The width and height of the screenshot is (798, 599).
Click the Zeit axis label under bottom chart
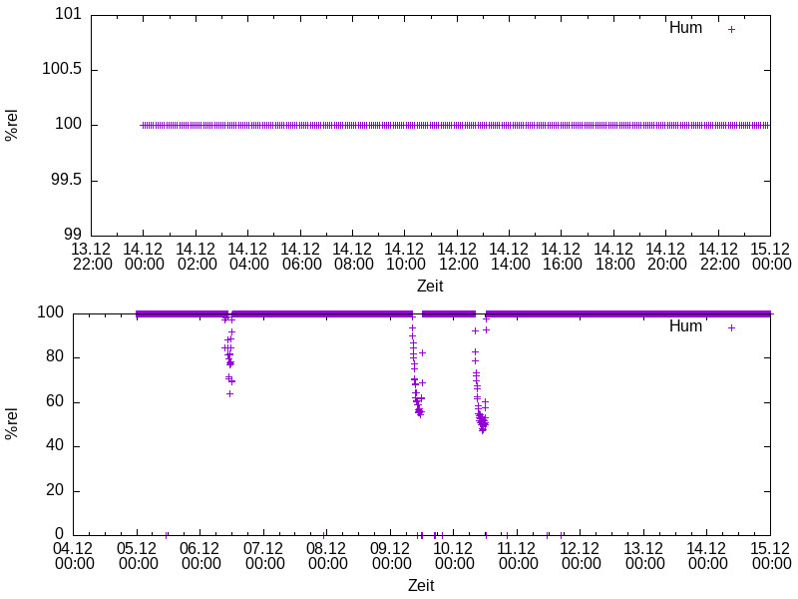(x=421, y=586)
